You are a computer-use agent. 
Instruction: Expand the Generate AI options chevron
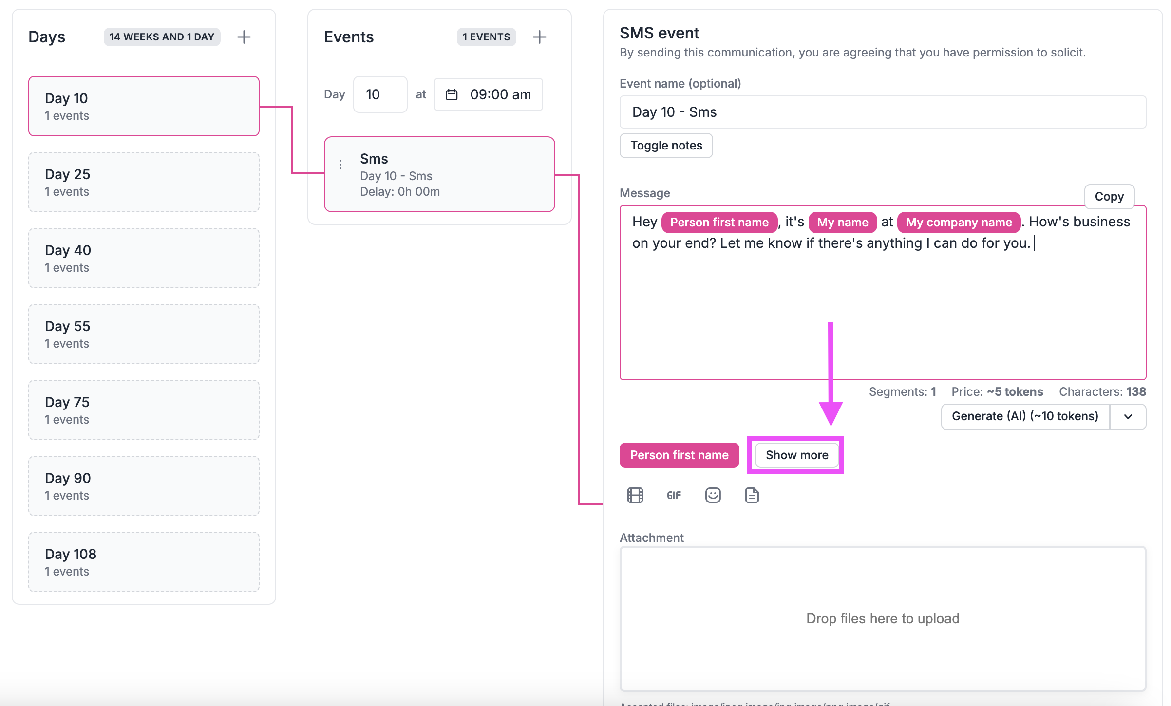click(x=1128, y=417)
